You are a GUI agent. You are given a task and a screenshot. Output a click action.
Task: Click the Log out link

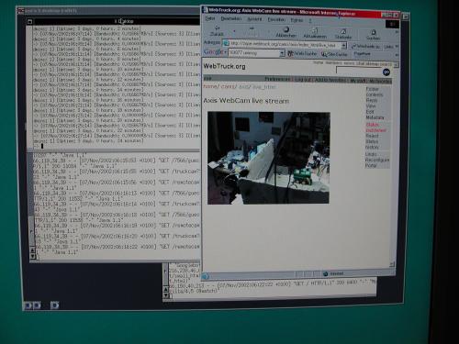coord(303,80)
